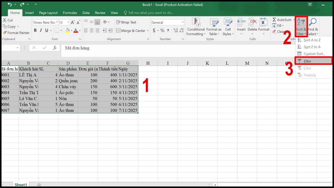
Task: Toggle Bold formatting
Action: coord(35,30)
